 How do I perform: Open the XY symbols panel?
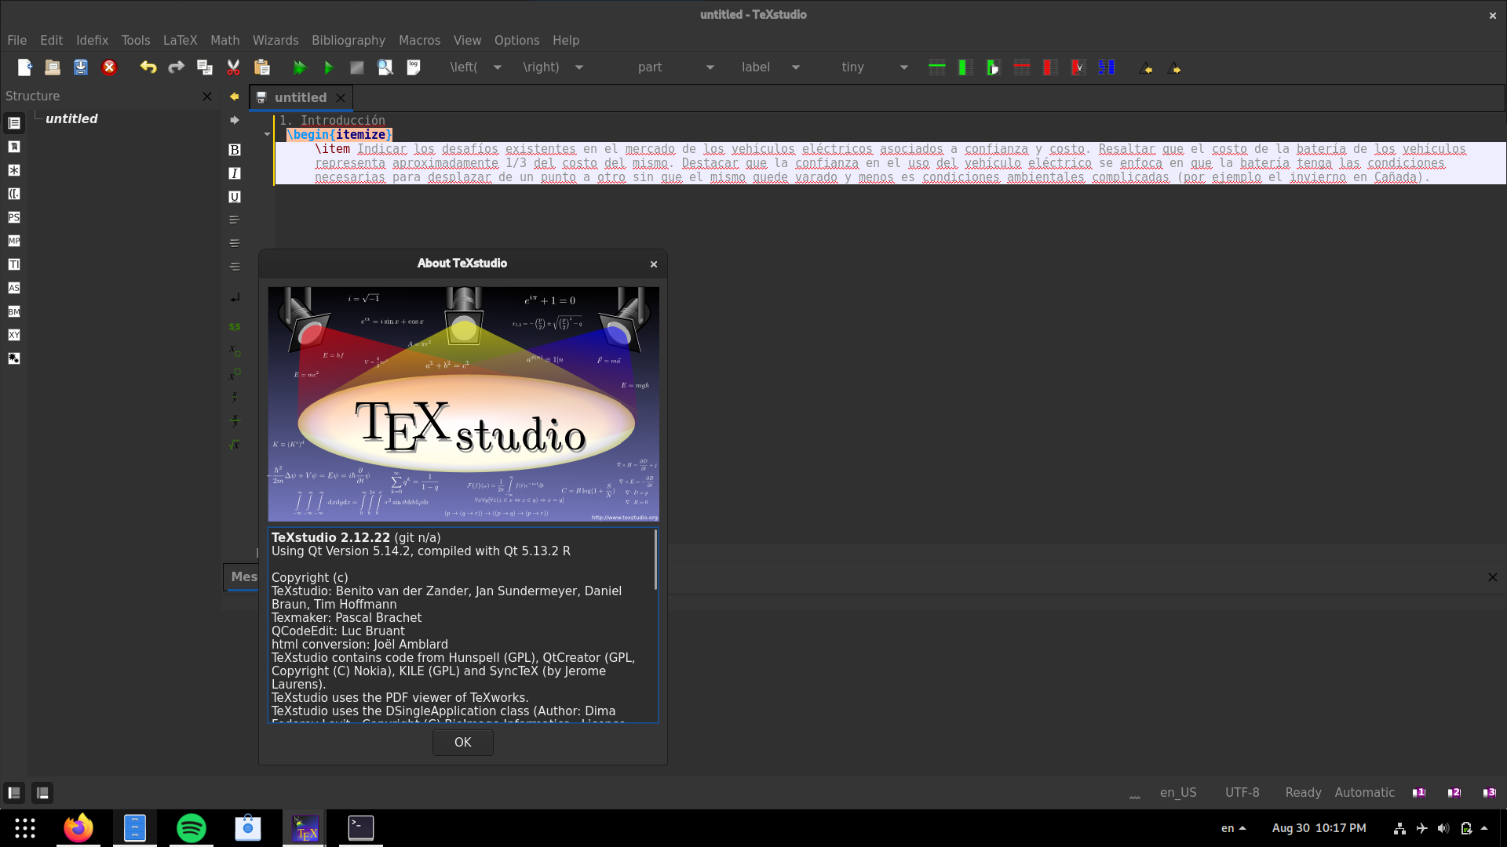click(14, 335)
